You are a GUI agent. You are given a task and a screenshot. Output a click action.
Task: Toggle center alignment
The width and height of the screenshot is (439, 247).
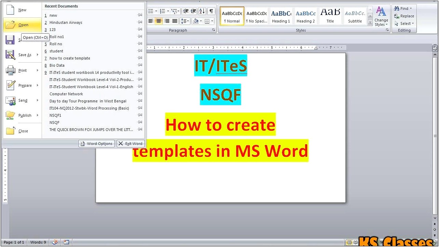[159, 21]
